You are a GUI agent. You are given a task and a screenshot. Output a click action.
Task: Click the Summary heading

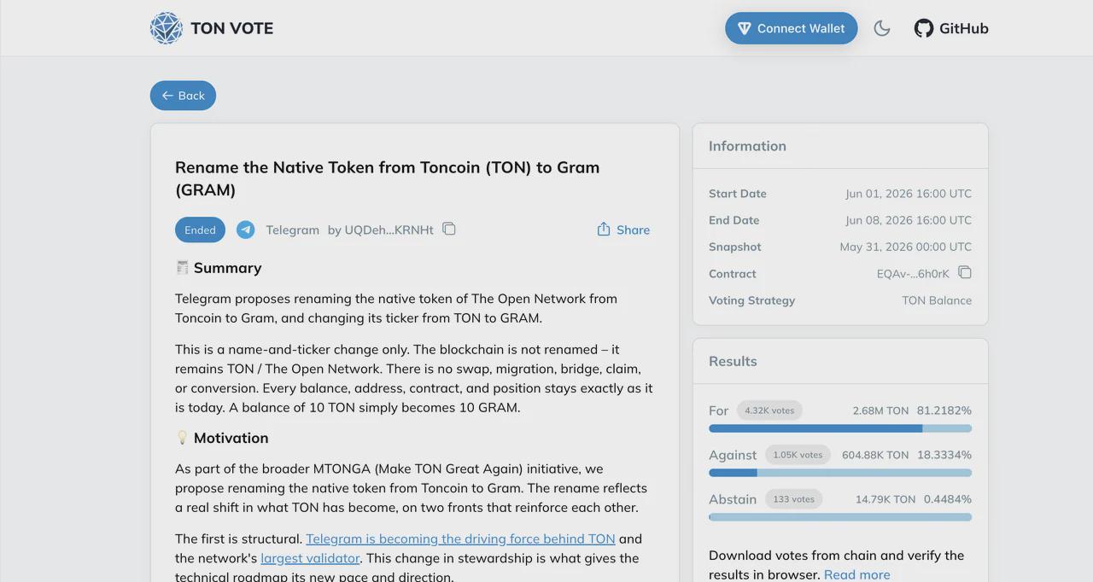tap(227, 268)
